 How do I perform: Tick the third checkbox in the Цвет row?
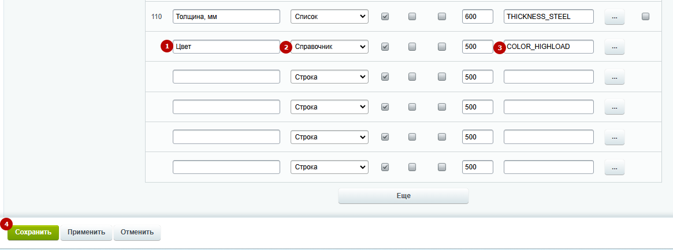[442, 47]
